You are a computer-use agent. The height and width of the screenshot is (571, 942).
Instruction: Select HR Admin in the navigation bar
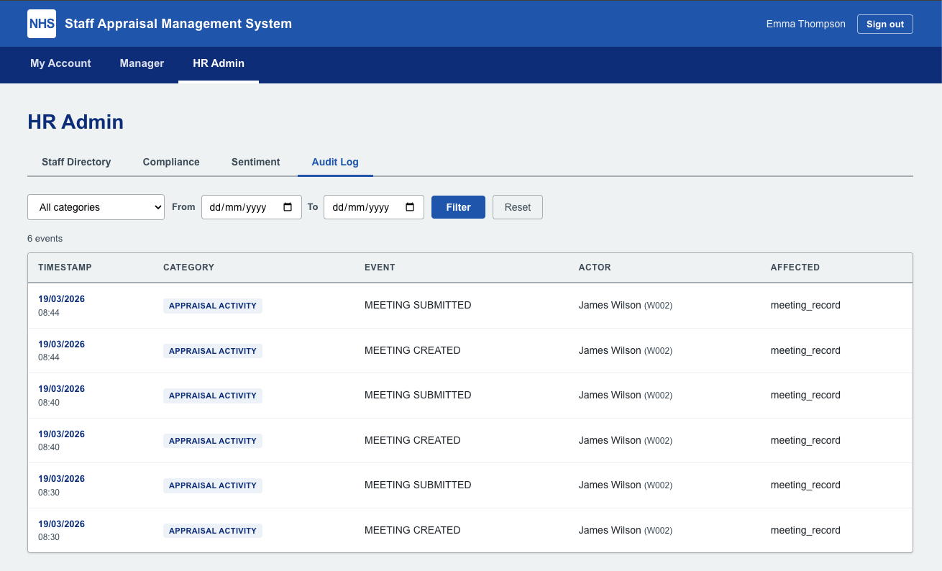tap(218, 63)
